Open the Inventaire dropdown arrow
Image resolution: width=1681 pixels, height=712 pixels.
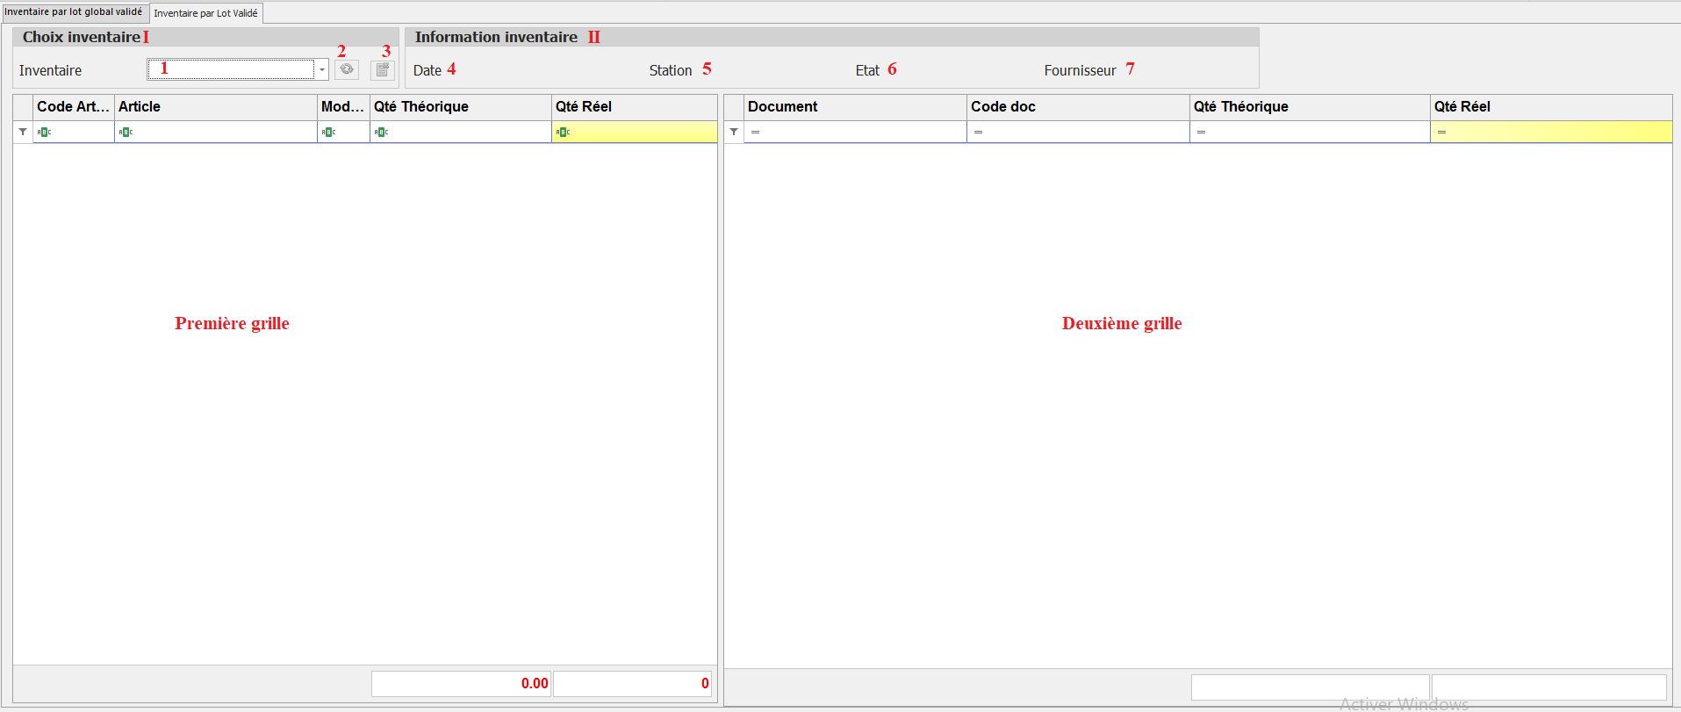pos(322,69)
